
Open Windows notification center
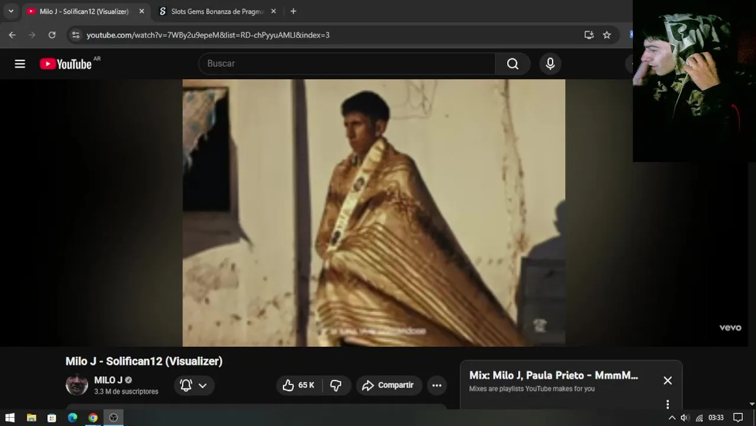click(x=738, y=418)
